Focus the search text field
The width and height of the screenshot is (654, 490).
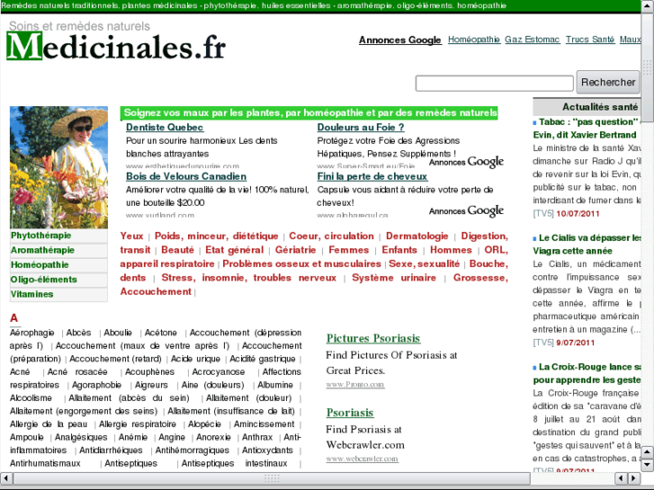pyautogui.click(x=494, y=83)
